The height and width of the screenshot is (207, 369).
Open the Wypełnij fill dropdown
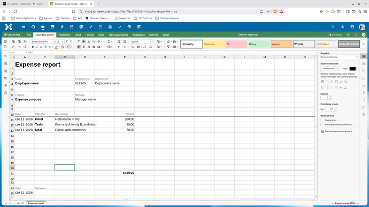coord(339,57)
